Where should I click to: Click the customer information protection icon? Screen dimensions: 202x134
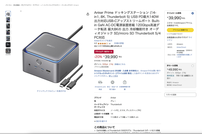click(125, 82)
